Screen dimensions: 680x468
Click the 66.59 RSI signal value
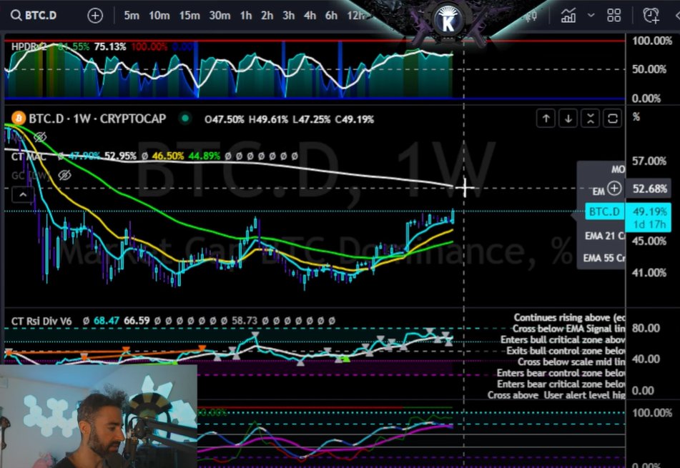click(137, 321)
